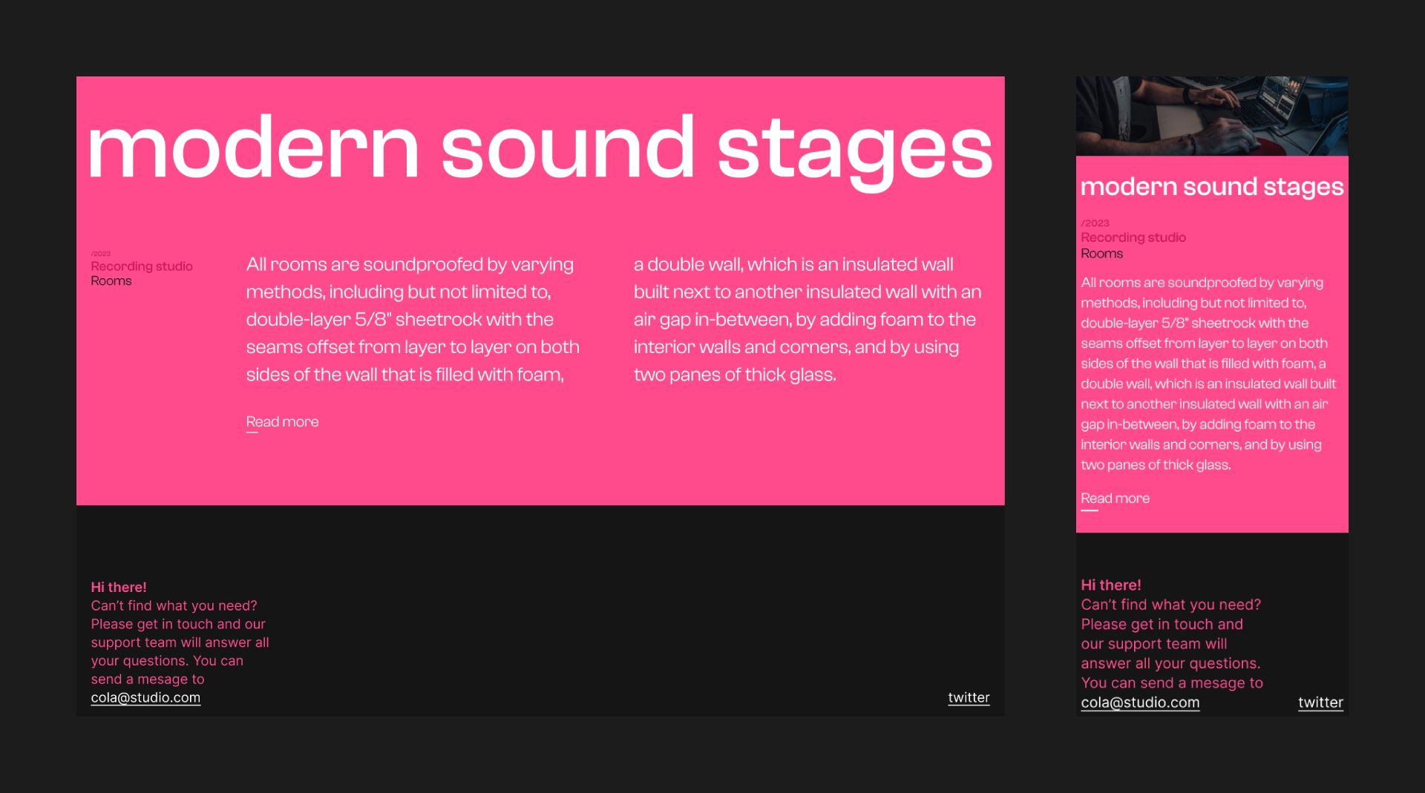The image size is (1425, 793).
Task: Open the twitter link in the desktop footer
Action: 969,697
